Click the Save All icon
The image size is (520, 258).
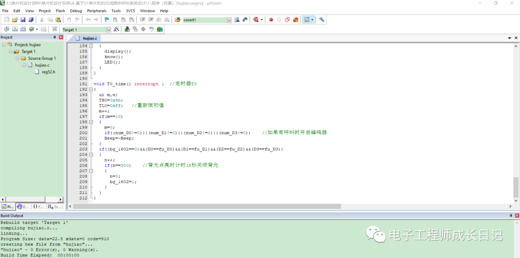31,20
